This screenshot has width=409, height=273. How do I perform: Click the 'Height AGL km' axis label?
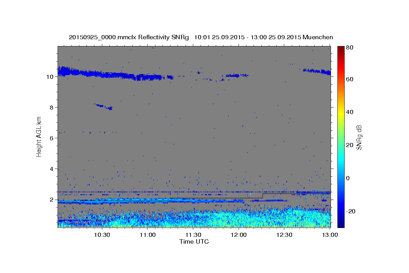pyautogui.click(x=39, y=136)
